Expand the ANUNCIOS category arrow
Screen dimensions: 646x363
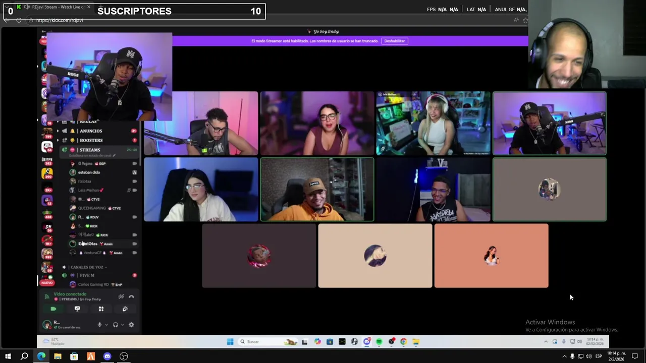(x=58, y=131)
